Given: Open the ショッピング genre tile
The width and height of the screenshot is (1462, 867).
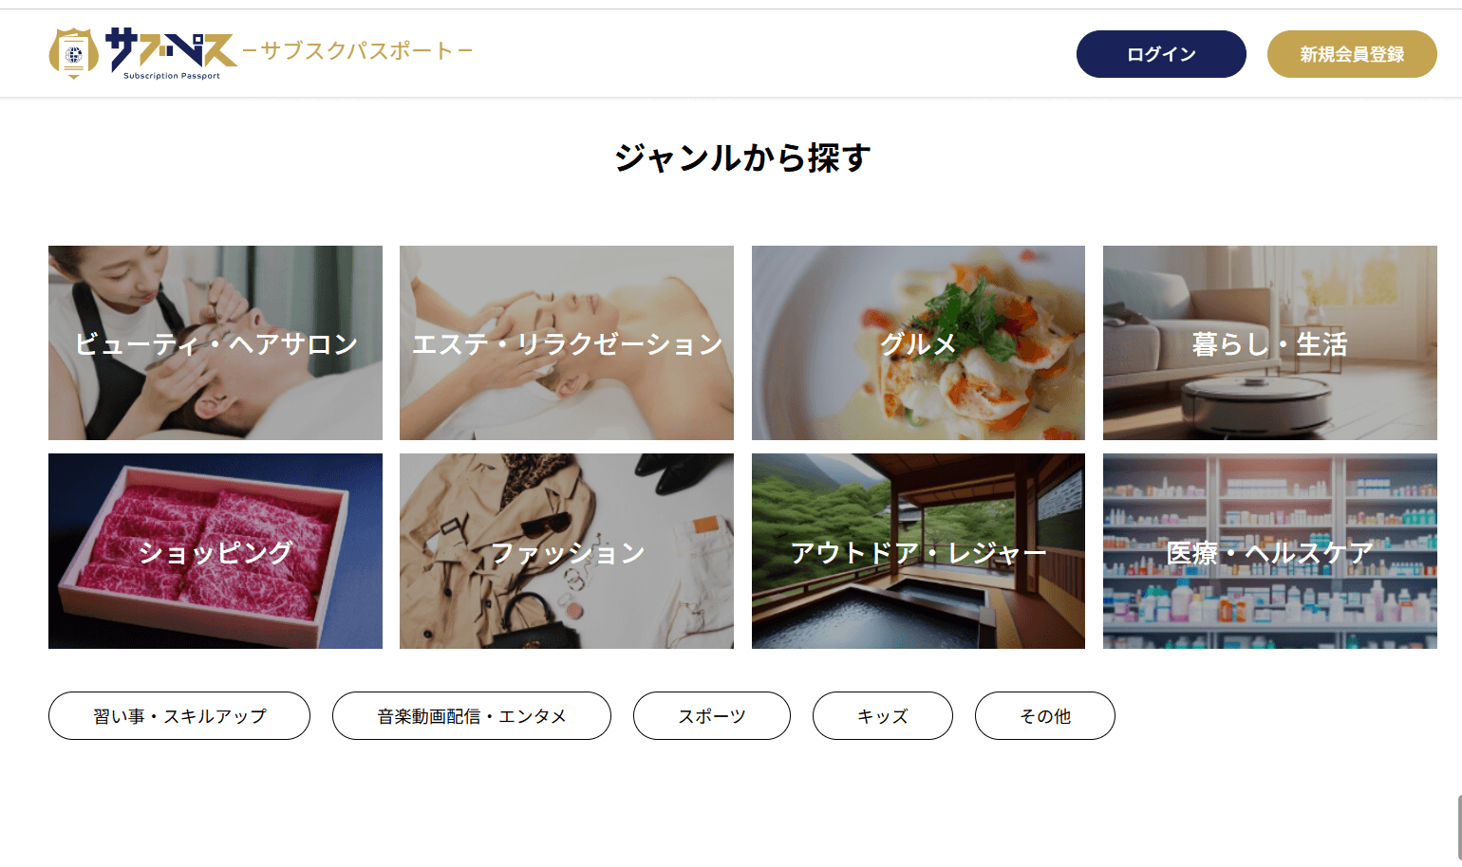Looking at the screenshot, I should [x=216, y=551].
